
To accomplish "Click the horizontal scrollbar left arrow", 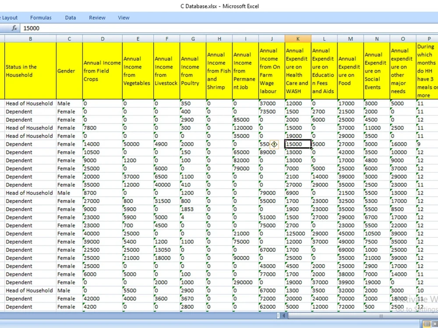I will click(284, 316).
